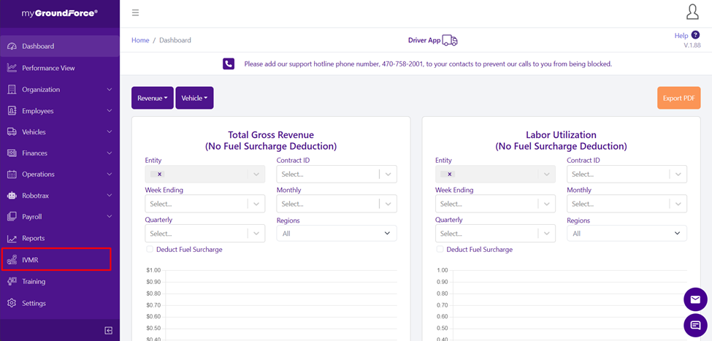The width and height of the screenshot is (712, 341).
Task: Open the user profile avatar icon
Action: (x=692, y=12)
